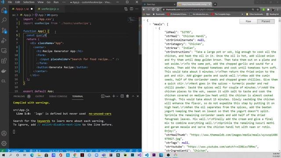Expand the hidden menus via ellipsis
Image resolution: width=281 pixels, height=158 pixels.
pos(64,2)
